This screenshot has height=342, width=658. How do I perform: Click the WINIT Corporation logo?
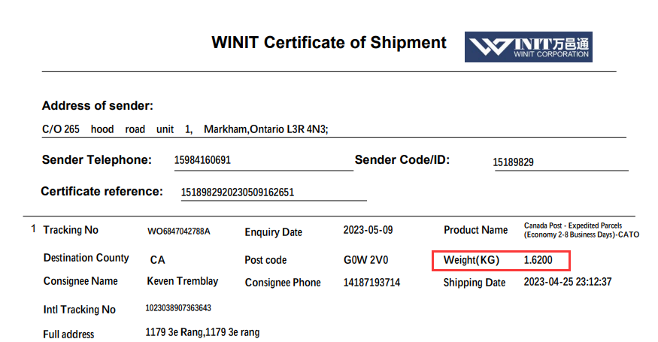click(528, 47)
